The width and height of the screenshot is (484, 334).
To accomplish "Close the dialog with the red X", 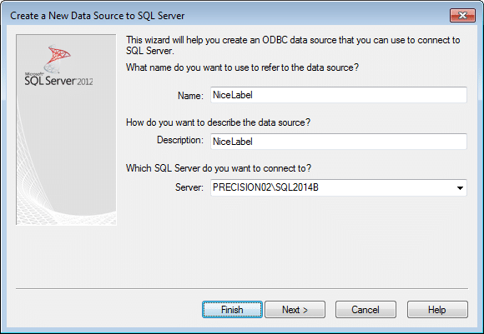I will [x=462, y=15].
